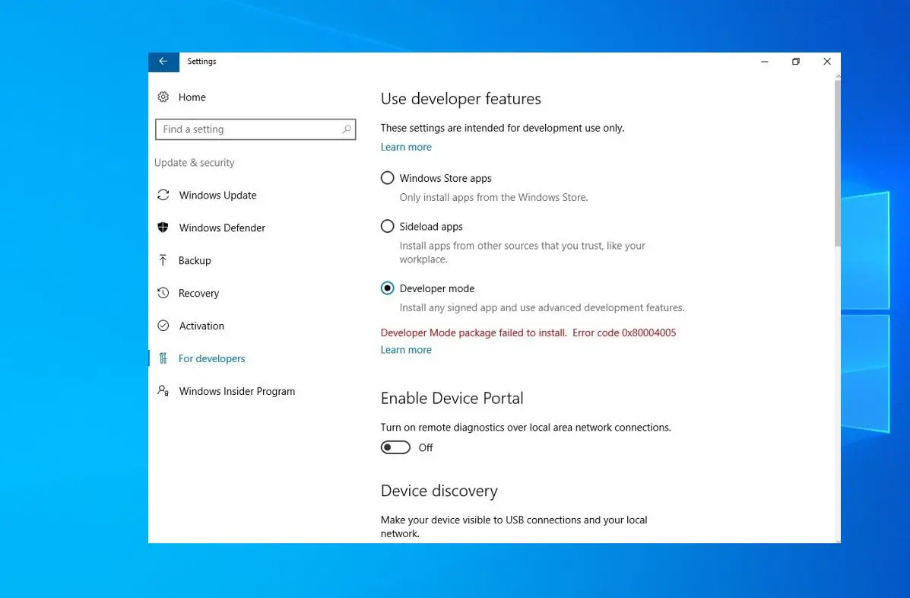The image size is (910, 598).
Task: Click the "Settings" window title text
Action: point(201,62)
